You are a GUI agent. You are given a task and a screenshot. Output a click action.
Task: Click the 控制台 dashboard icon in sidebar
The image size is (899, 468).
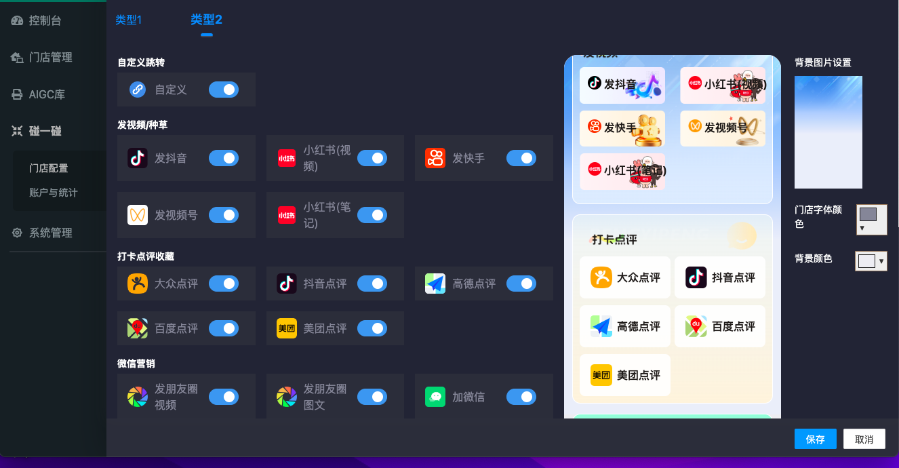[x=18, y=20]
